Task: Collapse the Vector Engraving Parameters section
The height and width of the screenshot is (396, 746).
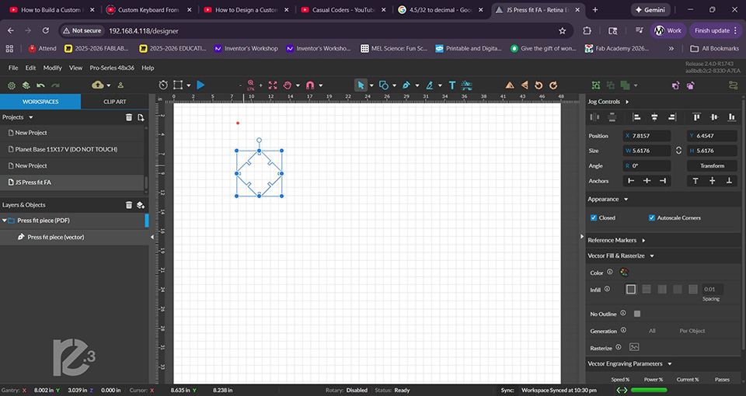Action: pyautogui.click(x=669, y=363)
